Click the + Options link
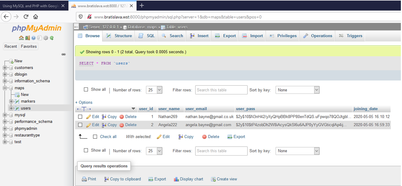Image resolution: width=402 pixels, height=186 pixels. (84, 102)
